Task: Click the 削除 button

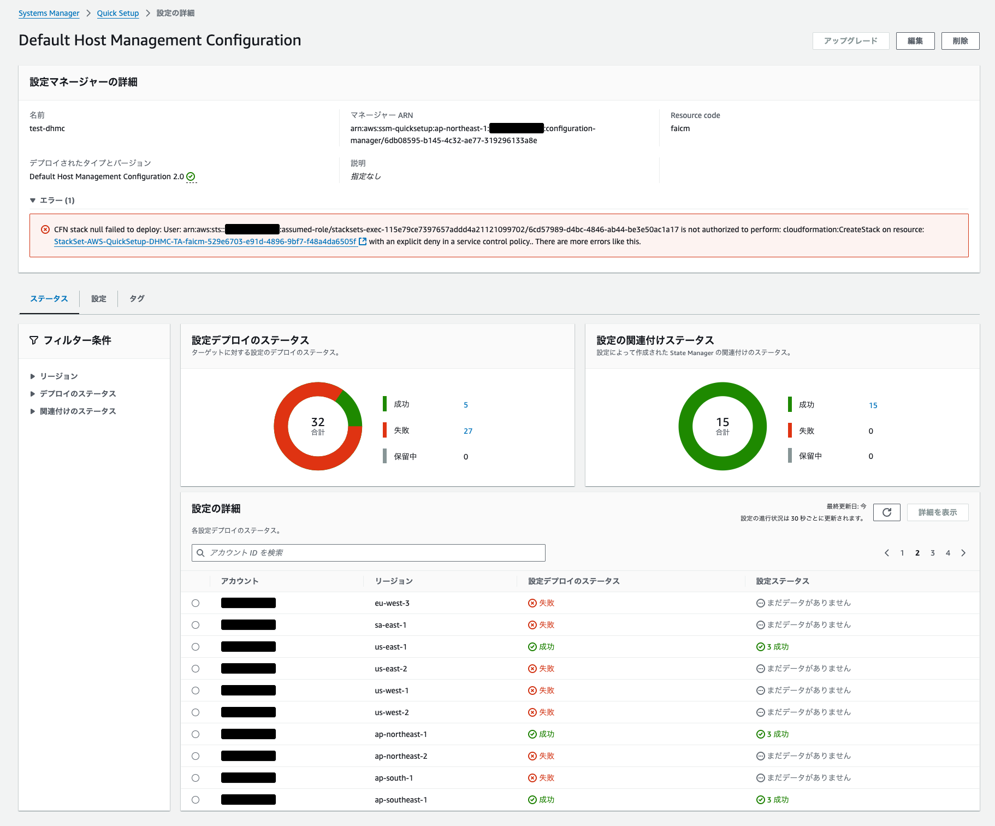Action: coord(960,41)
